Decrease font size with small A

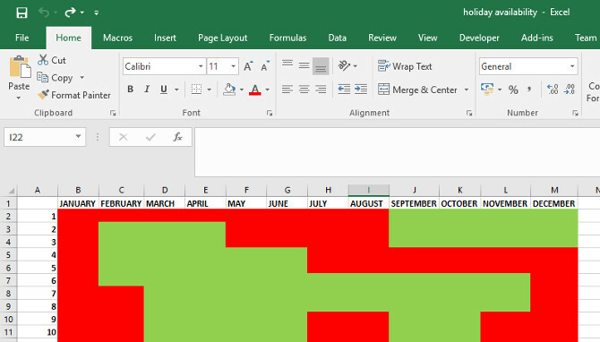tap(265, 66)
